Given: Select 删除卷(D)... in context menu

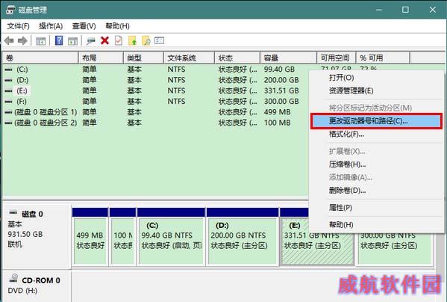Looking at the screenshot, I should (x=347, y=190).
